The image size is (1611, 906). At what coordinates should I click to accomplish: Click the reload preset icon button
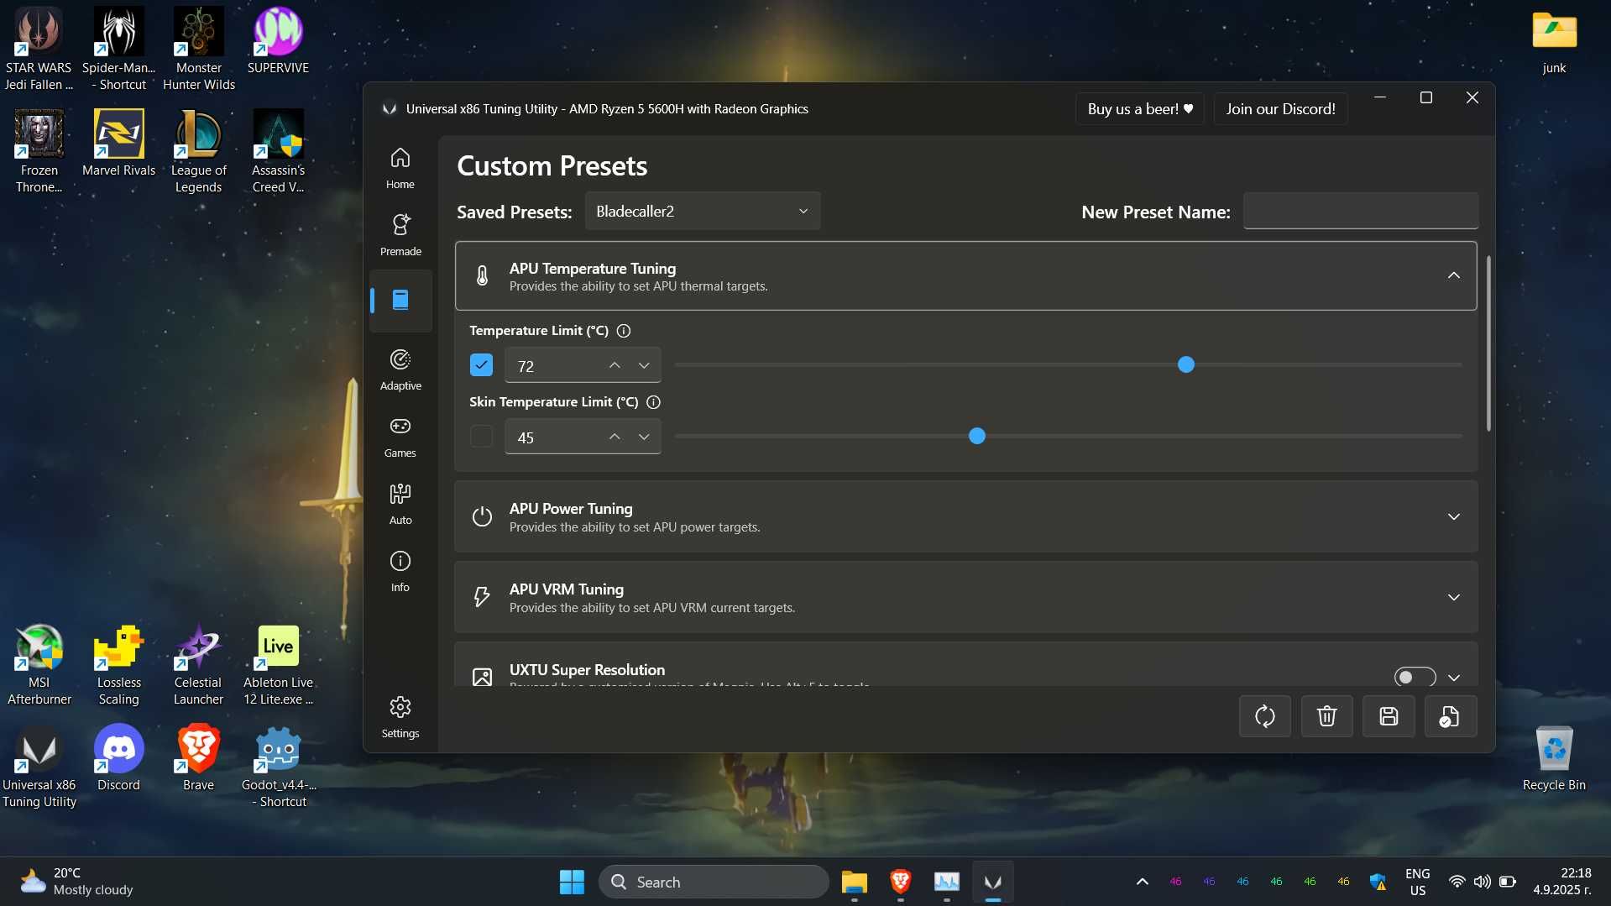coord(1265,716)
